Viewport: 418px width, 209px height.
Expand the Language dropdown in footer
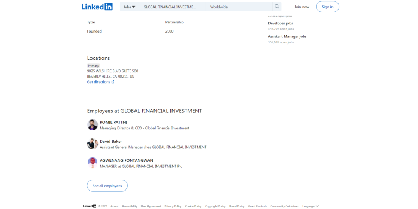310,206
